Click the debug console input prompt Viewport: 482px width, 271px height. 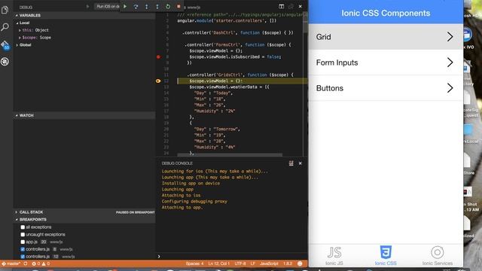pos(232,256)
